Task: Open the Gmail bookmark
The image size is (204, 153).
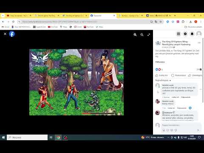Action: [6, 27]
